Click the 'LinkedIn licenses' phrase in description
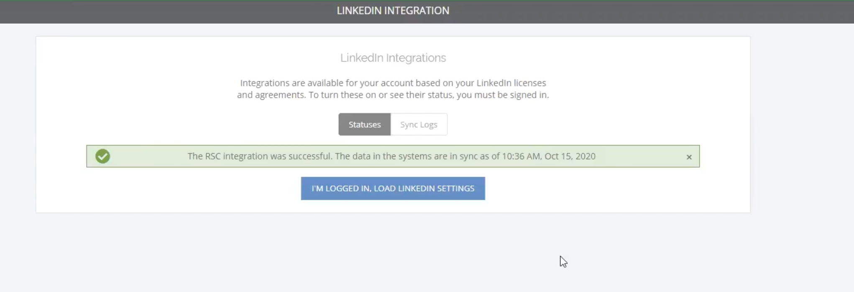This screenshot has width=854, height=292. 511,83
